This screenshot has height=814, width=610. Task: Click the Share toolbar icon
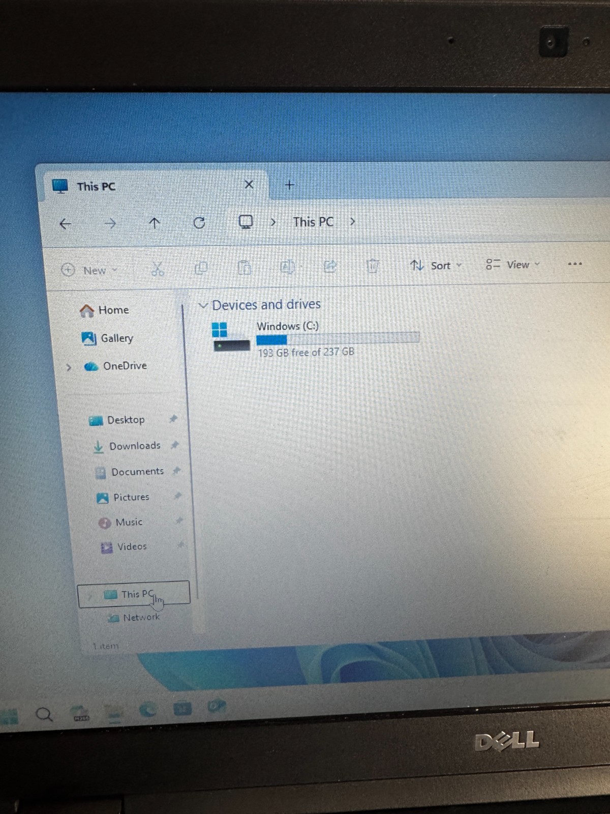coord(330,266)
